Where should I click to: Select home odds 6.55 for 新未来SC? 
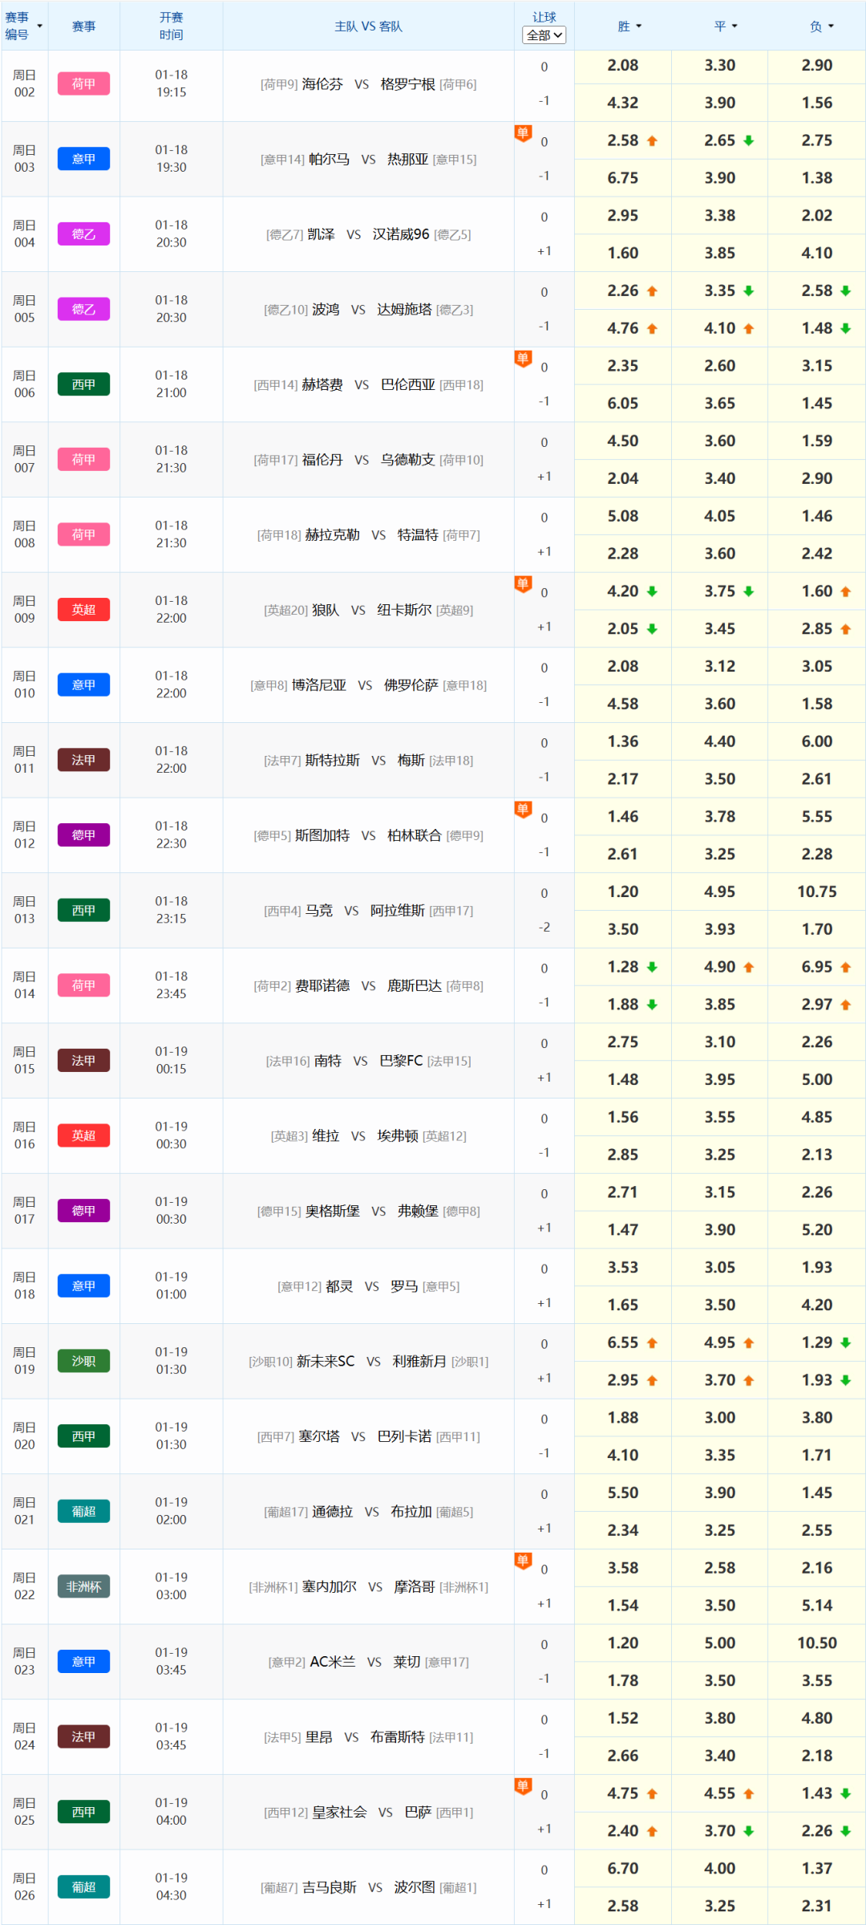click(x=623, y=1342)
